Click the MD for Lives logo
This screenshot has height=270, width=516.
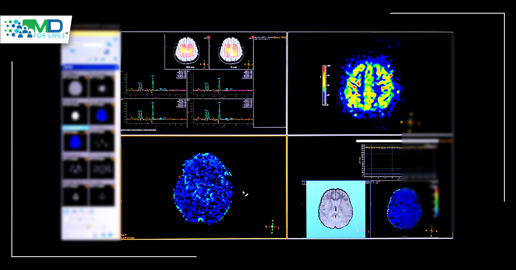point(36,29)
